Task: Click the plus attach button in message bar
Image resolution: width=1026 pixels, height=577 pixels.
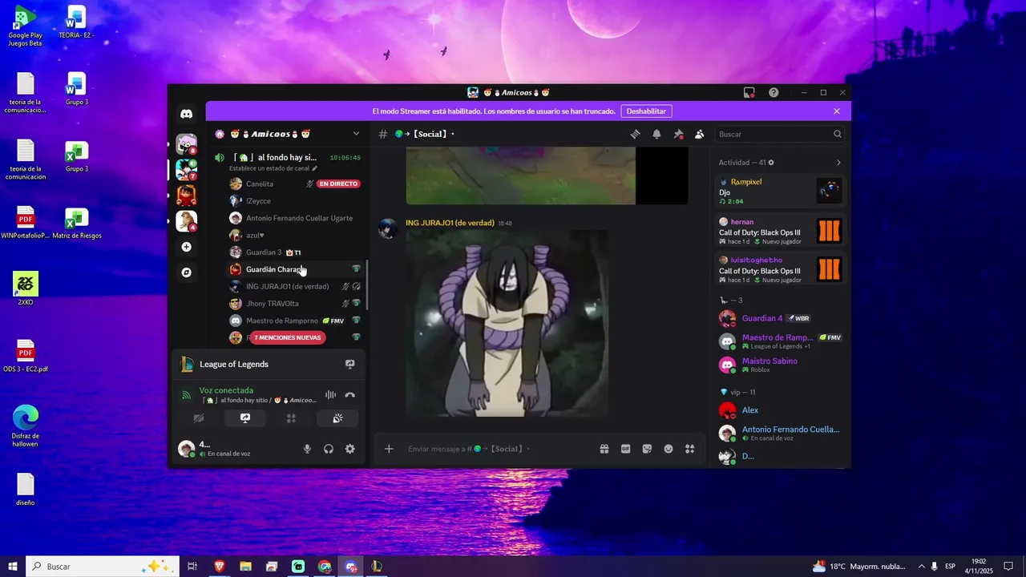Action: 389,449
